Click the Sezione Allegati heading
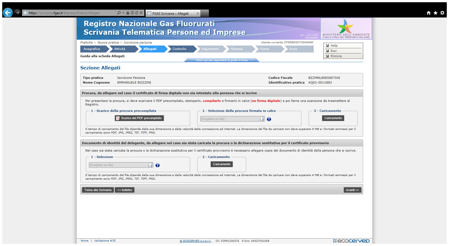The height and width of the screenshot is (246, 449). point(100,68)
